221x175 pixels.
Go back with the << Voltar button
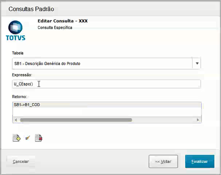(163, 161)
